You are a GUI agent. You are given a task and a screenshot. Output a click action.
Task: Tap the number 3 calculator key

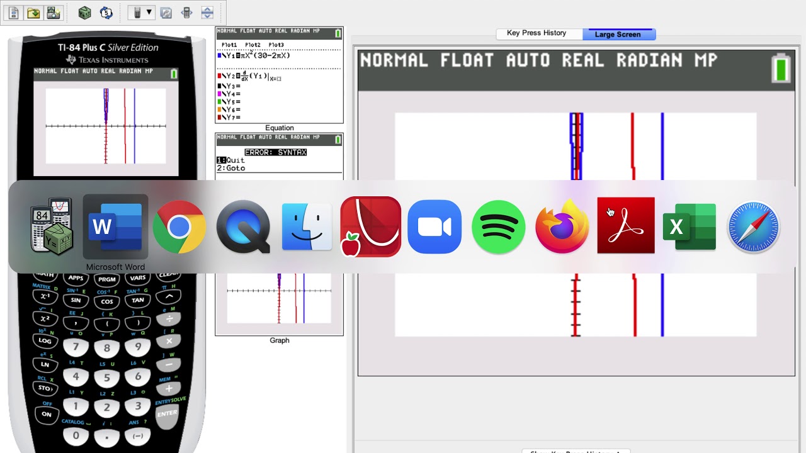pos(138,406)
